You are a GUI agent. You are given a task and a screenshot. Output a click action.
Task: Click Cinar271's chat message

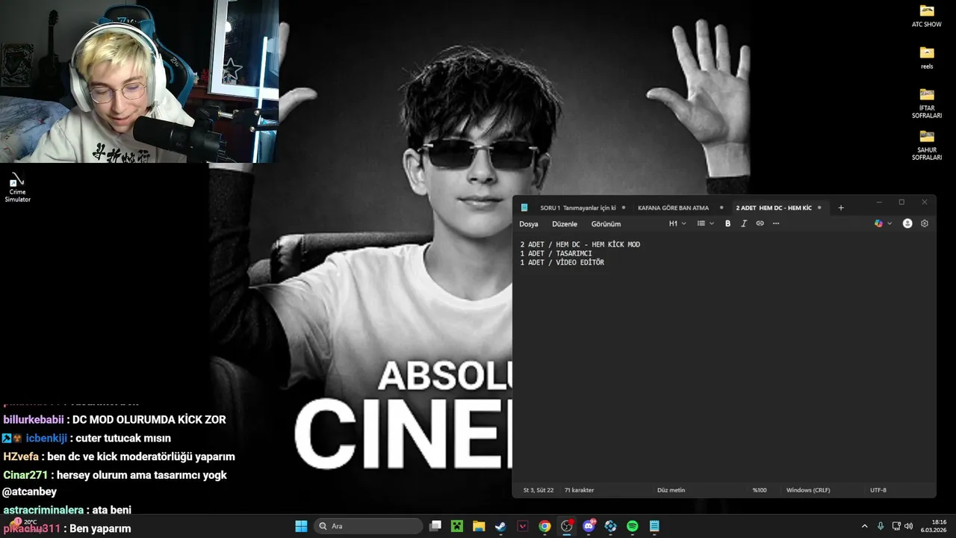tap(115, 483)
